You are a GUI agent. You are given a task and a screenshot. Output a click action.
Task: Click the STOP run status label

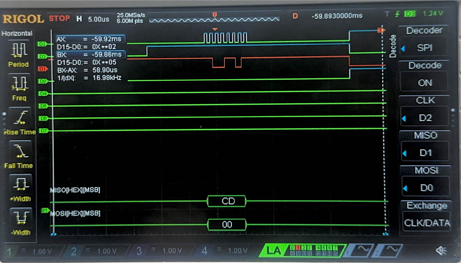coord(59,18)
